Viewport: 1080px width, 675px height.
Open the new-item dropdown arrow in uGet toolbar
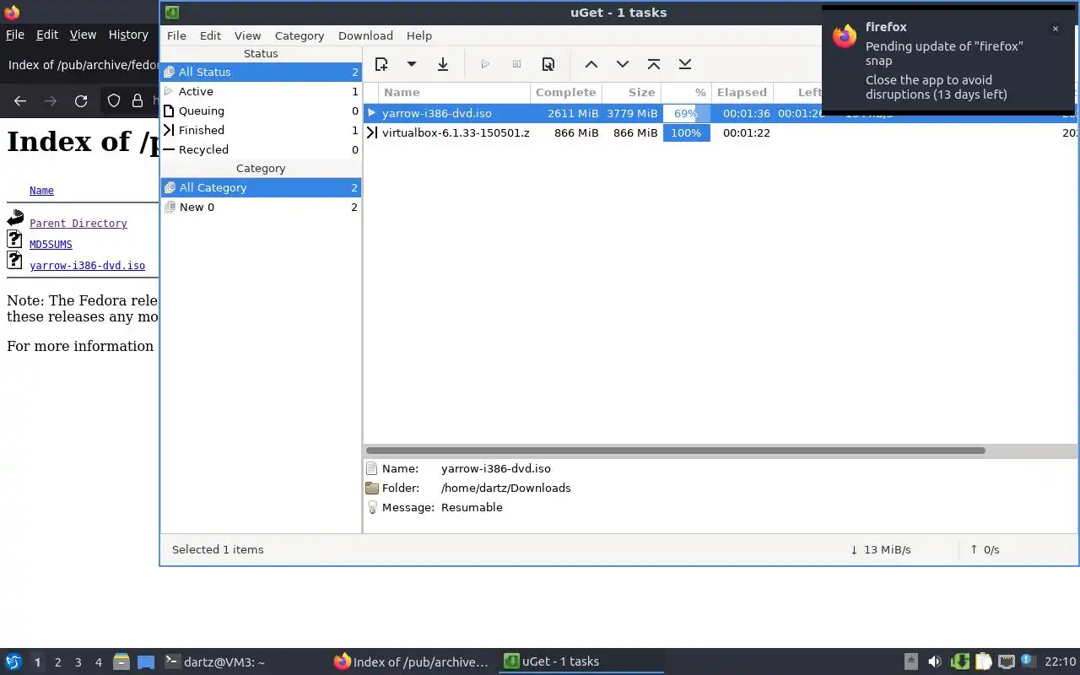tap(412, 64)
